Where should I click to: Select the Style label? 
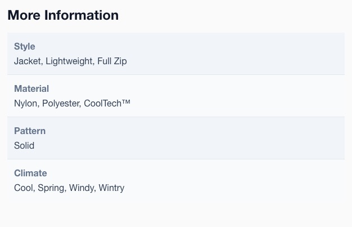pos(25,46)
